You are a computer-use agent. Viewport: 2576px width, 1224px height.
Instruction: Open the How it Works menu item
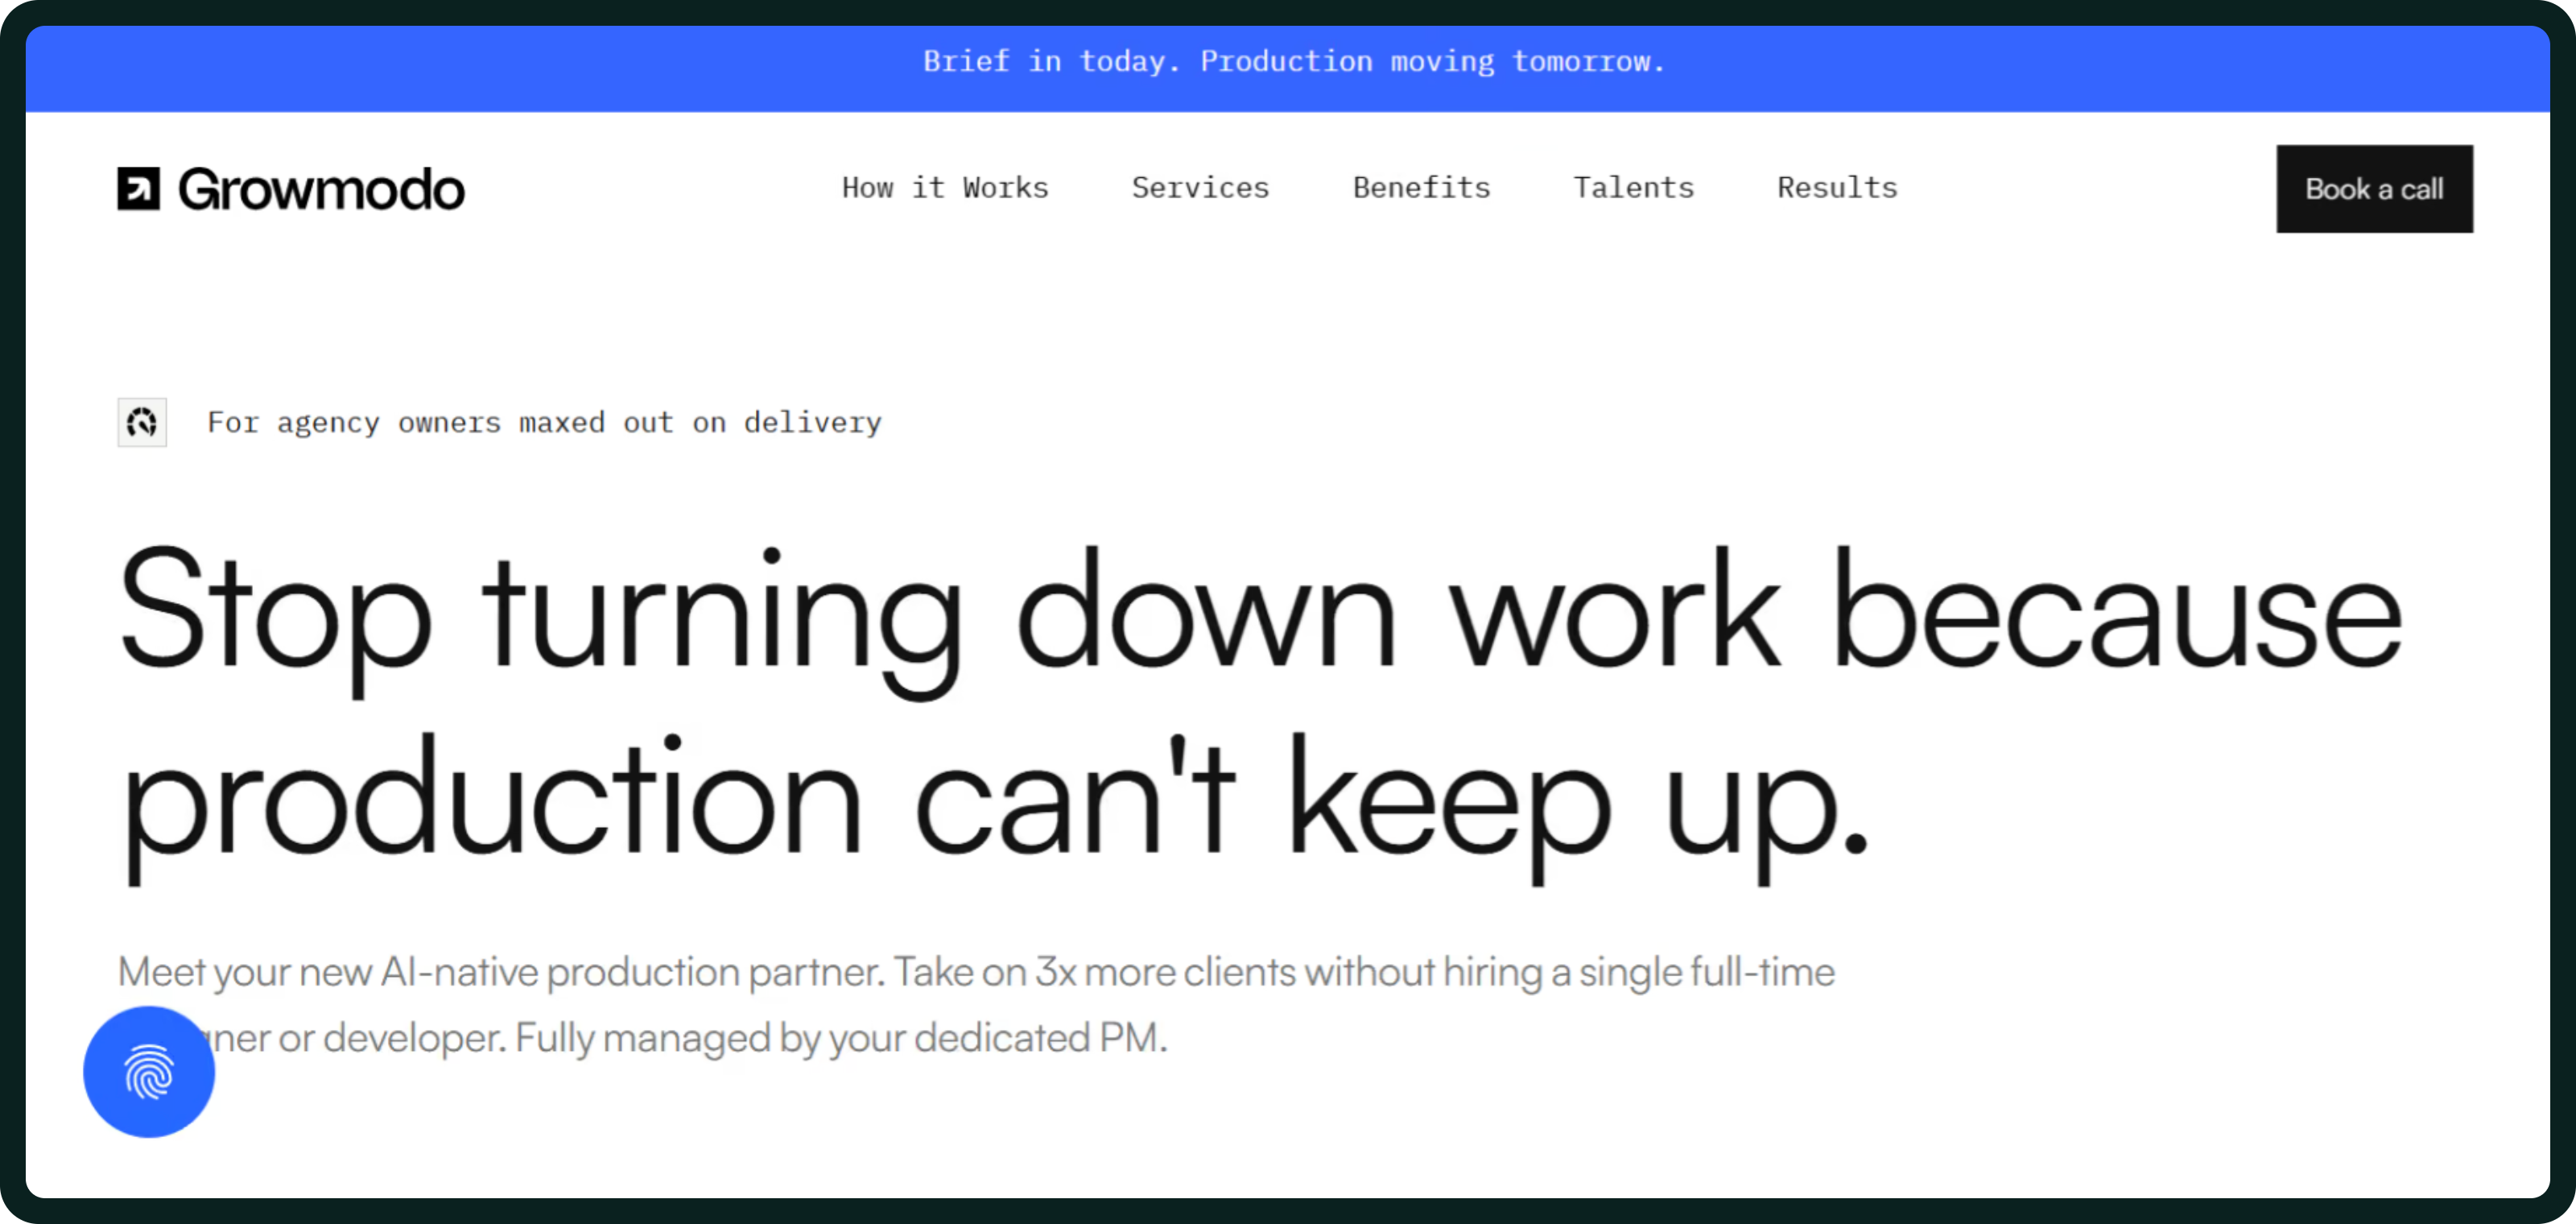pos(945,188)
